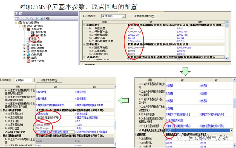Click the rightmost module icon in project toolbar
The height and width of the screenshot is (148, 236).
[x=48, y=18]
